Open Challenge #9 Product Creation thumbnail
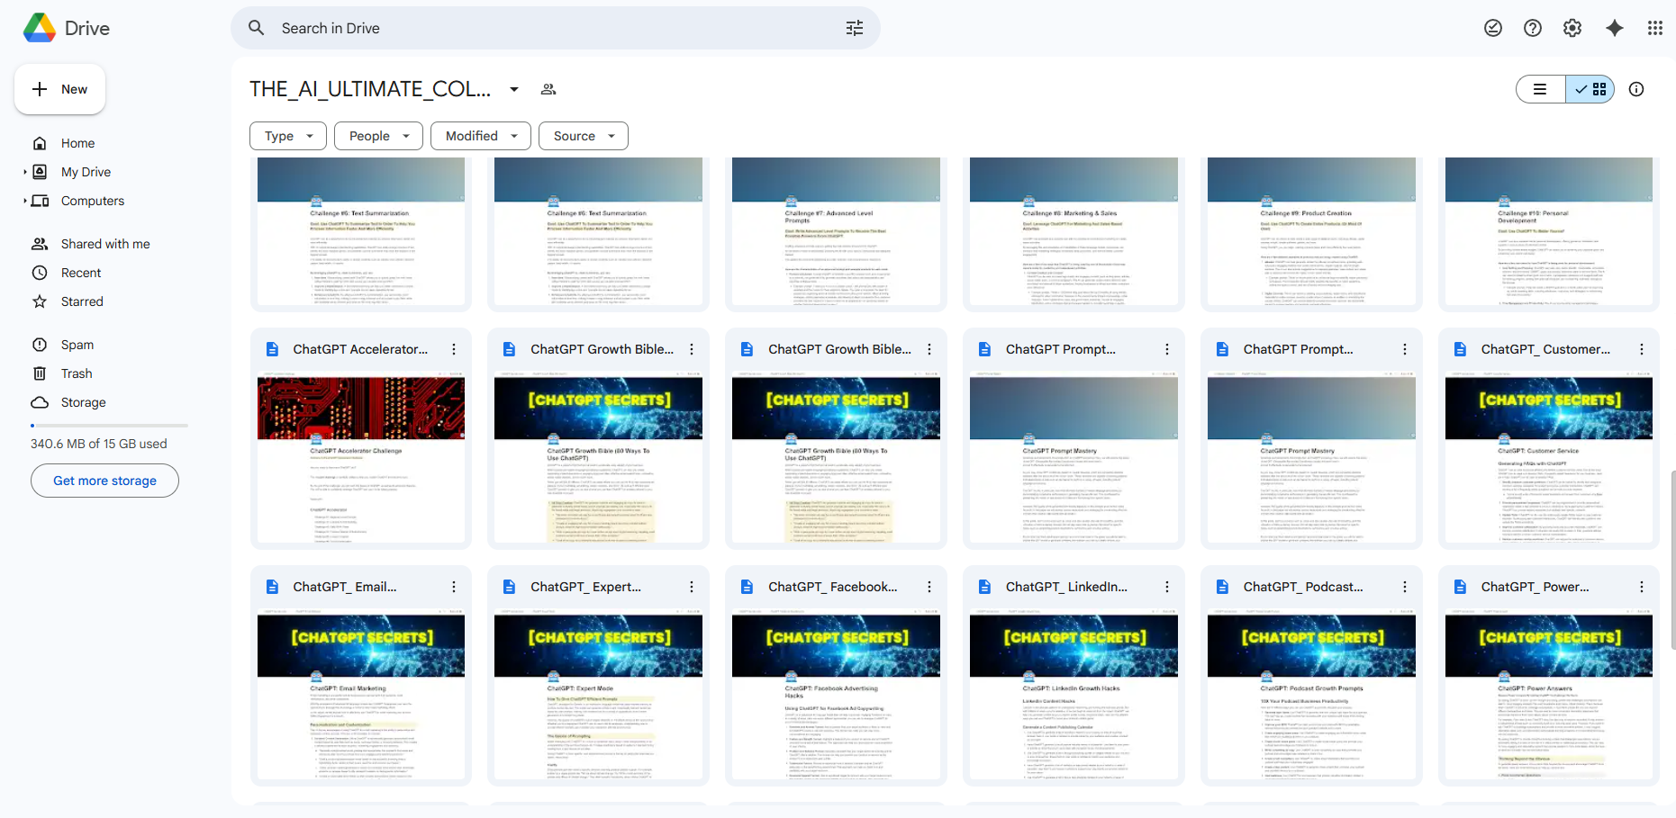 1311,232
